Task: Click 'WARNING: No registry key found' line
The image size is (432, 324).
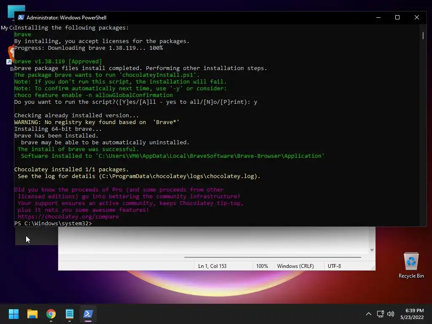Action: coord(97,122)
